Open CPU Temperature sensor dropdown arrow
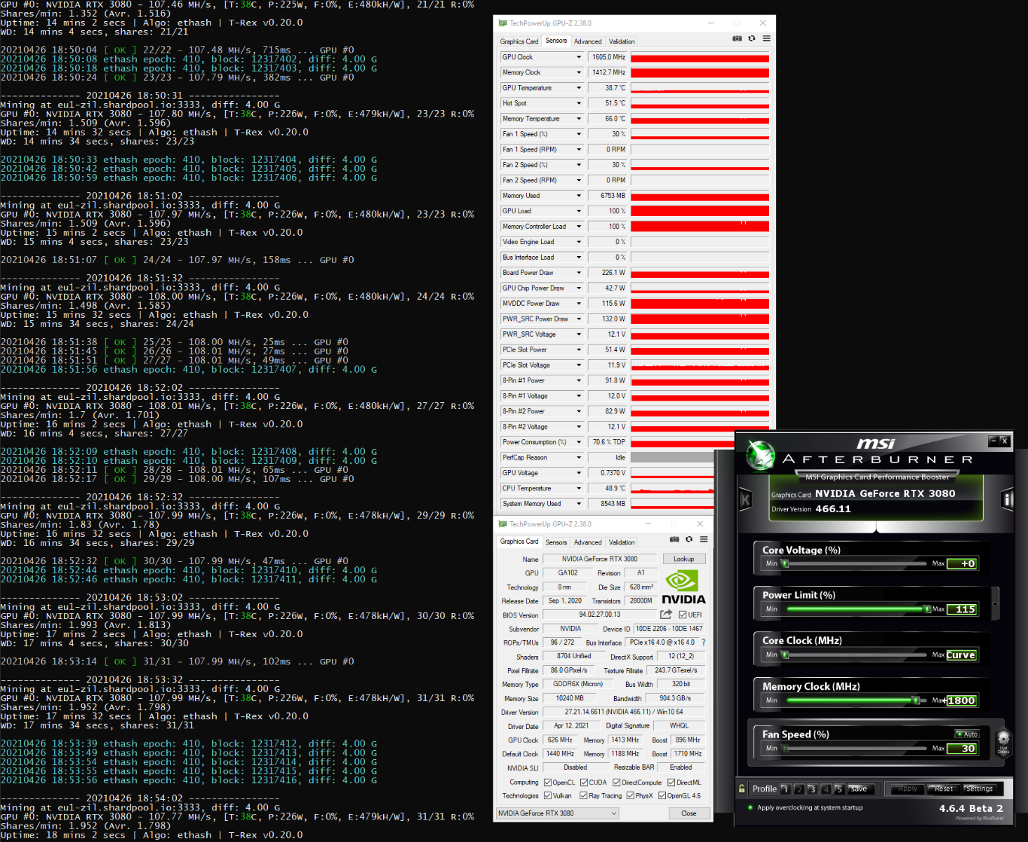Image resolution: width=1028 pixels, height=842 pixels. coord(579,488)
